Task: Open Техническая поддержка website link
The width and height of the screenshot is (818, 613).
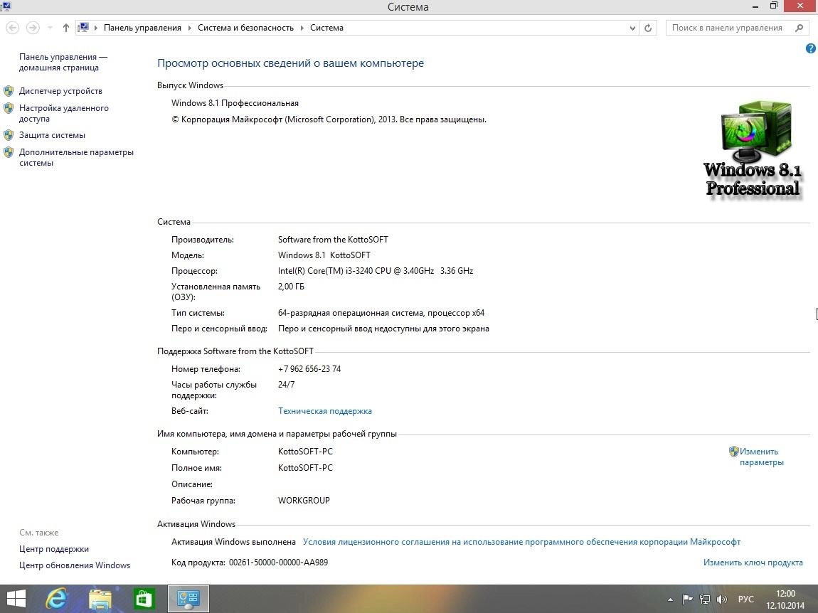Action: tap(325, 411)
